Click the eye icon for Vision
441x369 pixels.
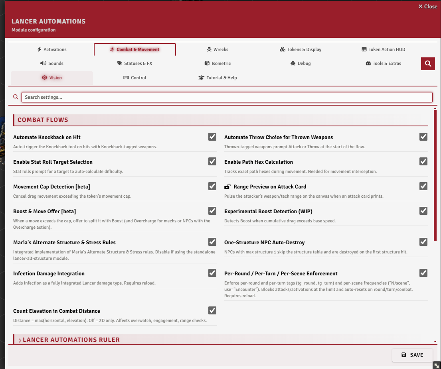click(44, 78)
